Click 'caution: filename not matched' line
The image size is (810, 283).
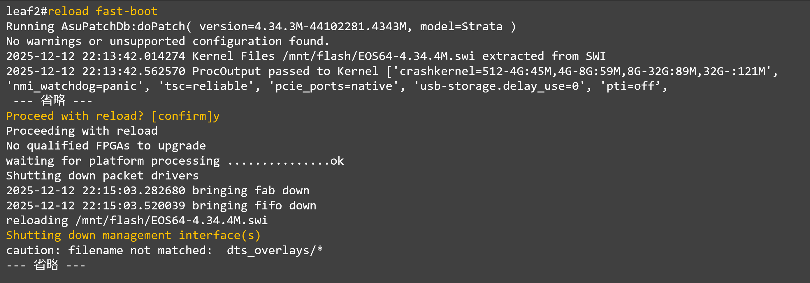(x=164, y=250)
